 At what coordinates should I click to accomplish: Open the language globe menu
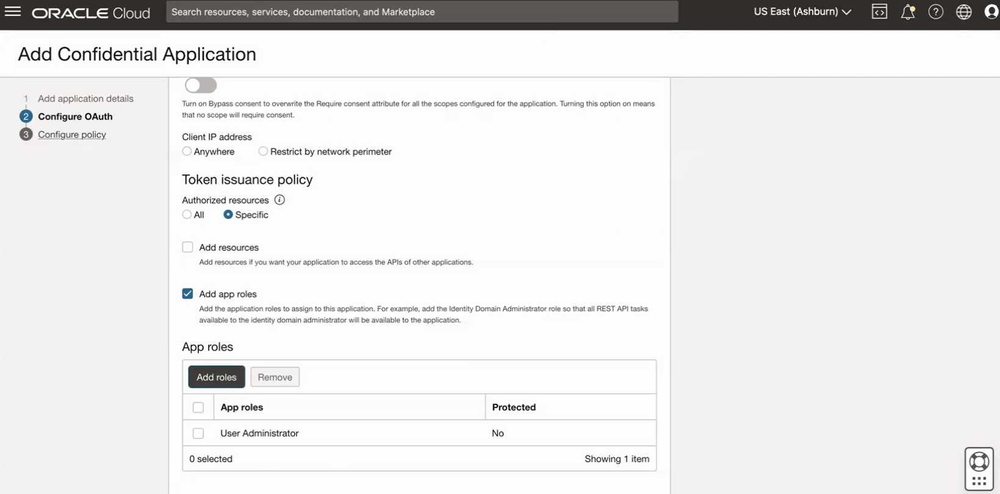[x=964, y=12]
